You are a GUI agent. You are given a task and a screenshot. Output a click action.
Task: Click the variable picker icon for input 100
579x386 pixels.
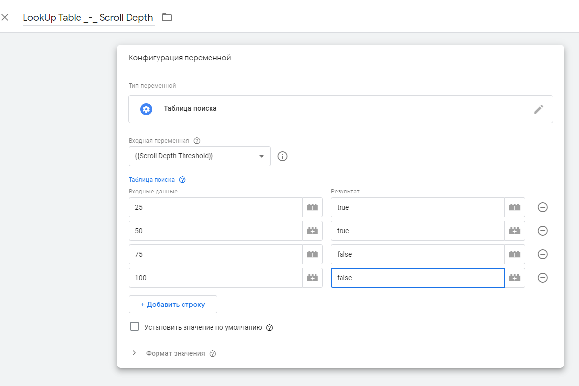pos(312,278)
